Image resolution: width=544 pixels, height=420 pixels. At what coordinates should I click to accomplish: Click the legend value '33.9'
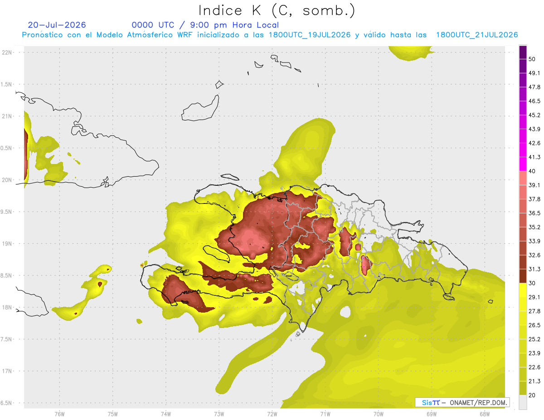(534, 241)
